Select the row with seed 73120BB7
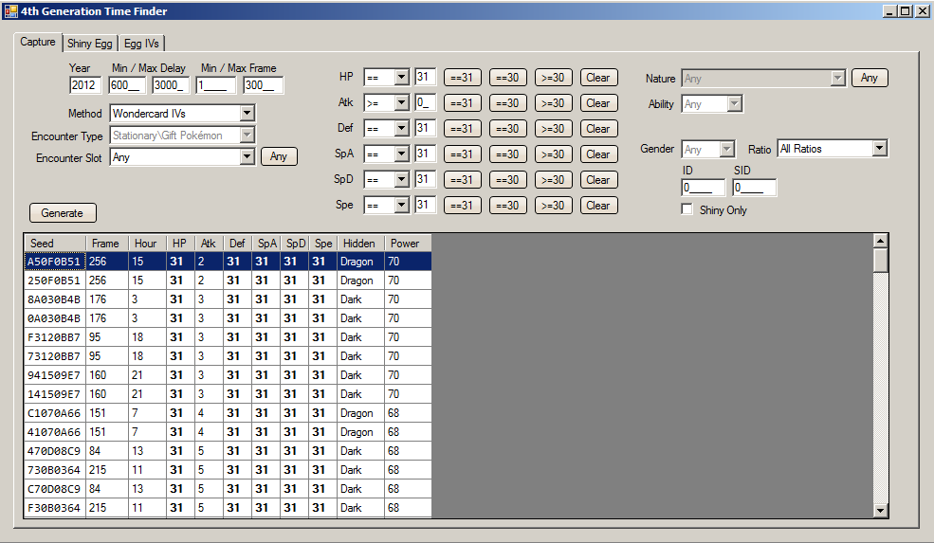The height and width of the screenshot is (543, 934). click(229, 356)
